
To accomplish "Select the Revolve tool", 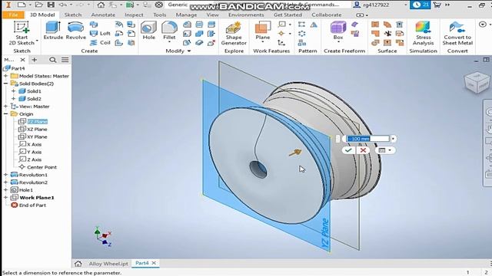I will pyautogui.click(x=76, y=31).
